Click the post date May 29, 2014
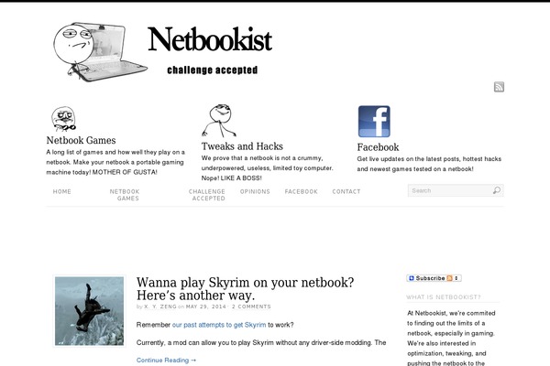550x366 pixels. (x=206, y=307)
